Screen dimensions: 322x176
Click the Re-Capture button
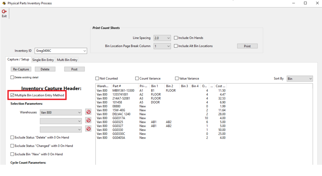pyautogui.click(x=21, y=69)
